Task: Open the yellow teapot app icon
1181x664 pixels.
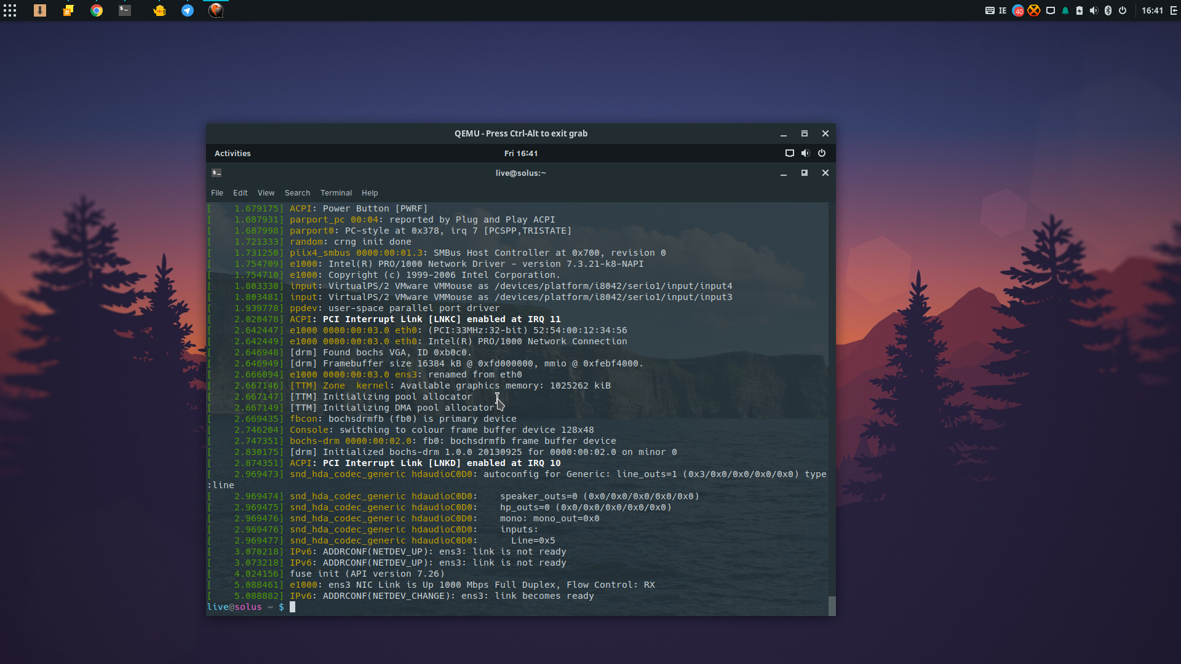Action: tap(159, 10)
